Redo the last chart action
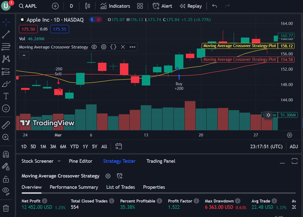 click(x=227, y=6)
